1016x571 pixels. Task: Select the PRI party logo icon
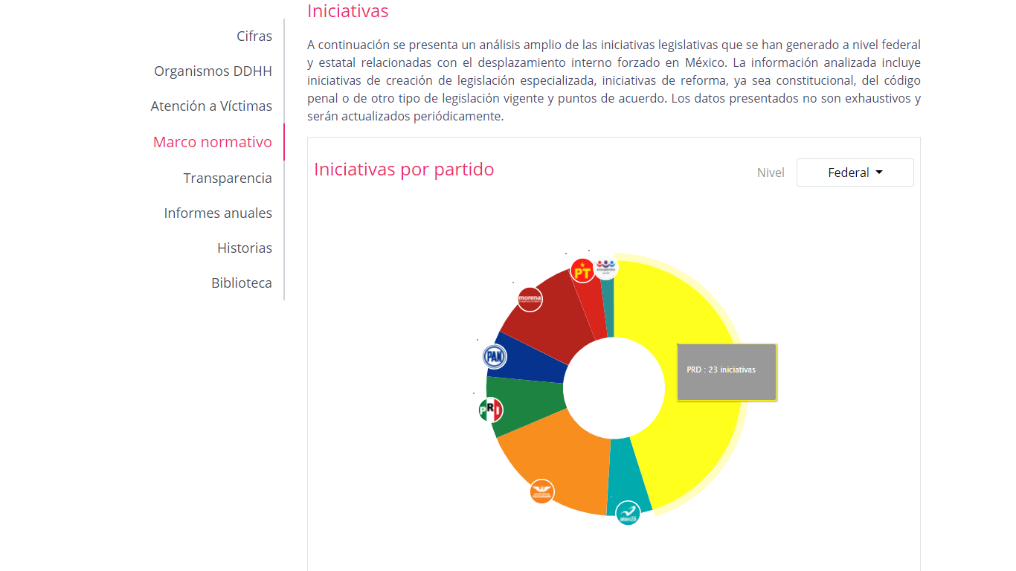[x=491, y=410]
